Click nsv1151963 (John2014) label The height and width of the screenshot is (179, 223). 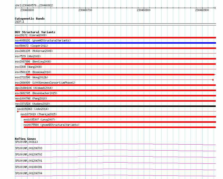33,109
